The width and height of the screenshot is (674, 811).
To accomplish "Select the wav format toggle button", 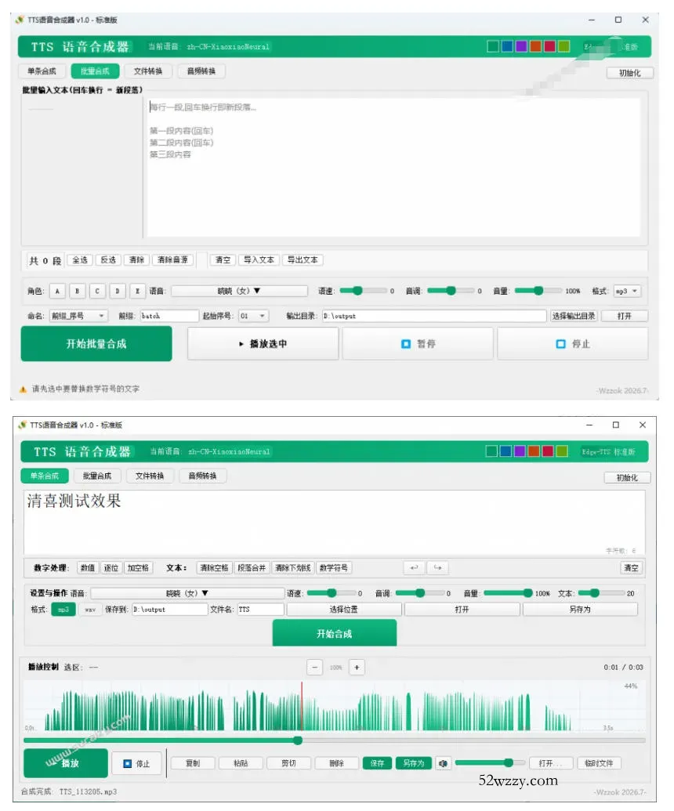I will tap(90, 610).
